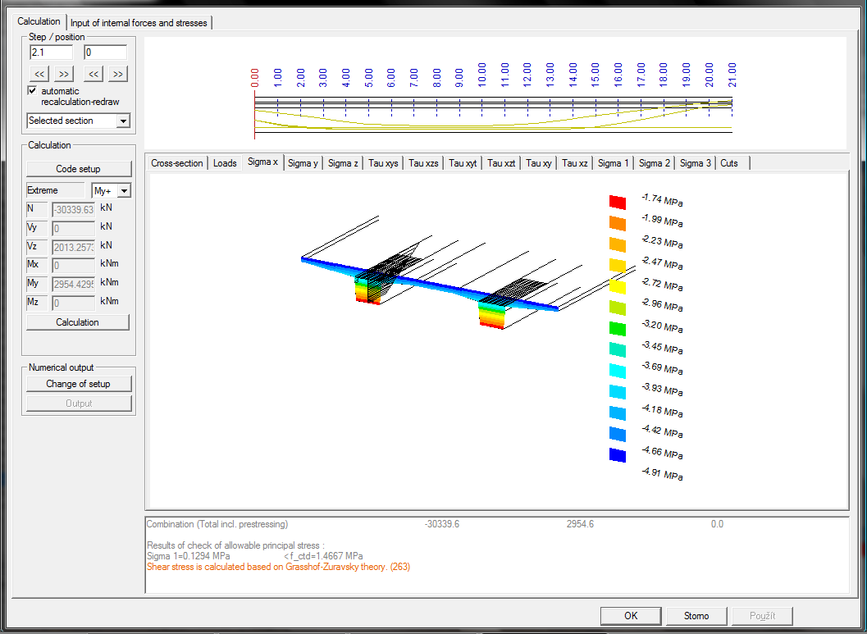Run the Calculation button
Image resolution: width=867 pixels, height=634 pixels.
click(x=77, y=322)
